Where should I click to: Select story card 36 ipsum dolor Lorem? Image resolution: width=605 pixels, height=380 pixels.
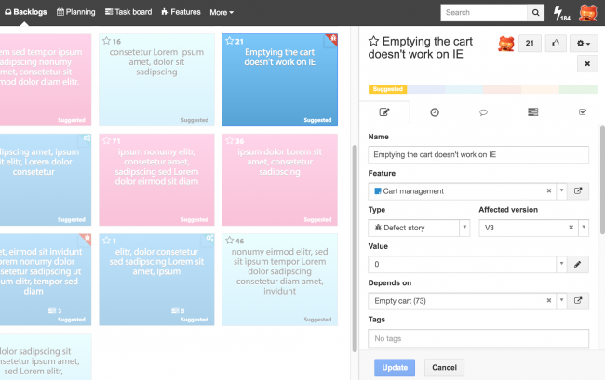(280, 180)
